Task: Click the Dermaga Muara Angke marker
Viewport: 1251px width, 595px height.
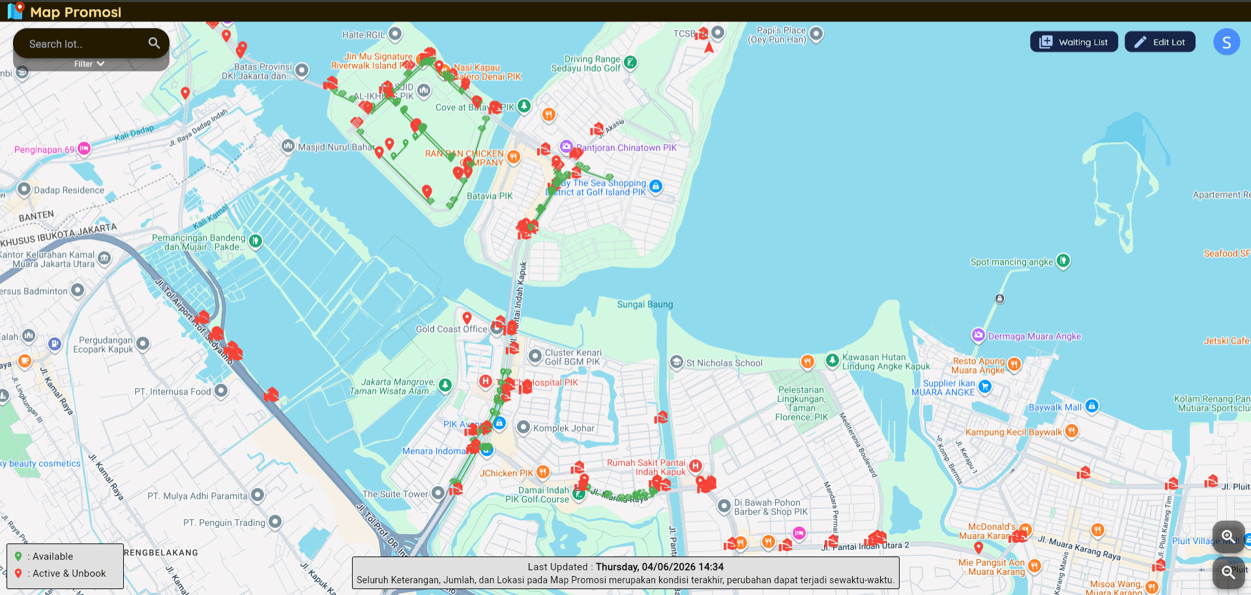Action: pos(978,336)
